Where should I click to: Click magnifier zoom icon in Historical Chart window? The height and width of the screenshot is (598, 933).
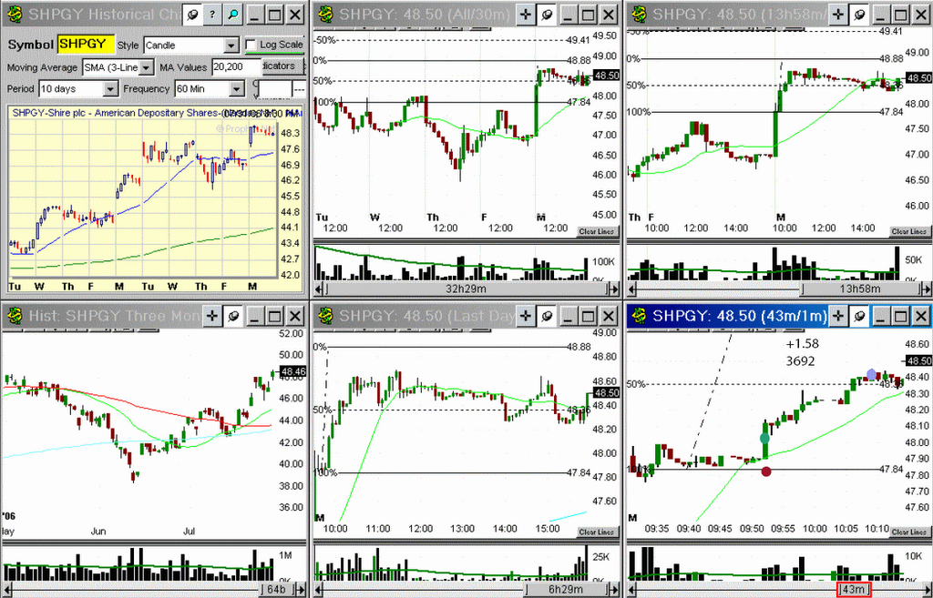pyautogui.click(x=233, y=15)
